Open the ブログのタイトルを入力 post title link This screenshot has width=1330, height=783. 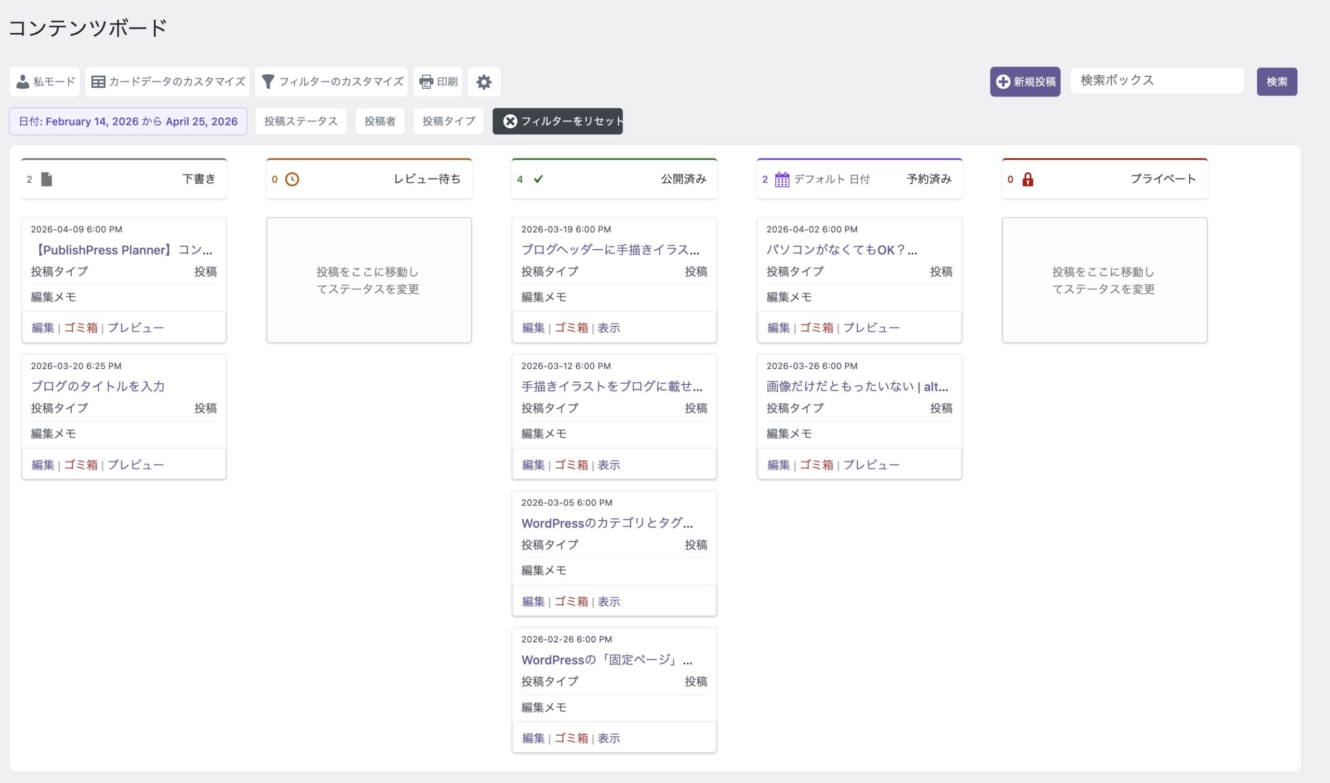98,386
